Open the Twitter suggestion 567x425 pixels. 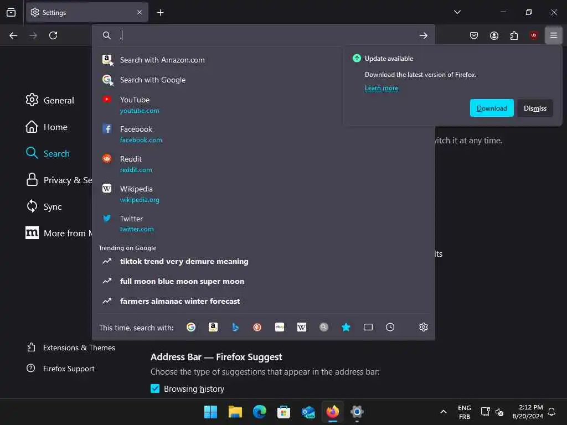point(263,224)
